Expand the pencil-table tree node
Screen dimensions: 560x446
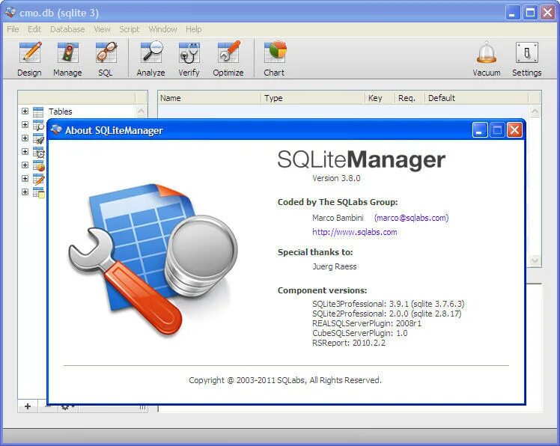25,179
